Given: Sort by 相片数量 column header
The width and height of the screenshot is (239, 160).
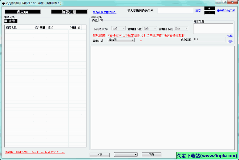Looking at the screenshot, I should [40, 28].
